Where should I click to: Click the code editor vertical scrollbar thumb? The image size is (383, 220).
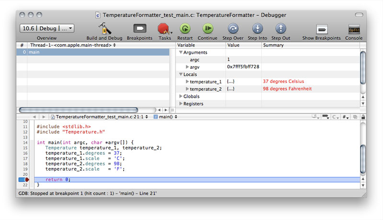(x=363, y=159)
